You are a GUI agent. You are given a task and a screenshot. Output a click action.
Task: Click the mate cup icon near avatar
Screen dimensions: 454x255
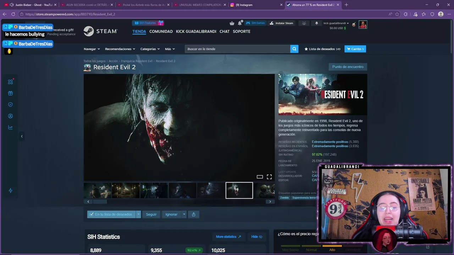[354, 24]
